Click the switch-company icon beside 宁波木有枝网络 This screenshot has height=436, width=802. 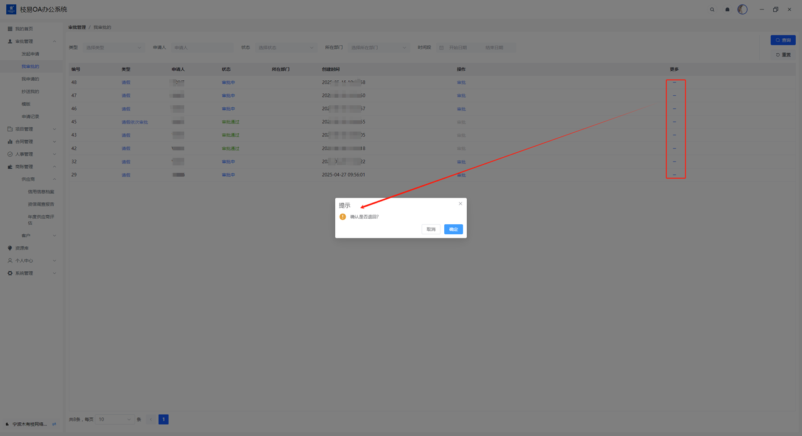(55, 424)
